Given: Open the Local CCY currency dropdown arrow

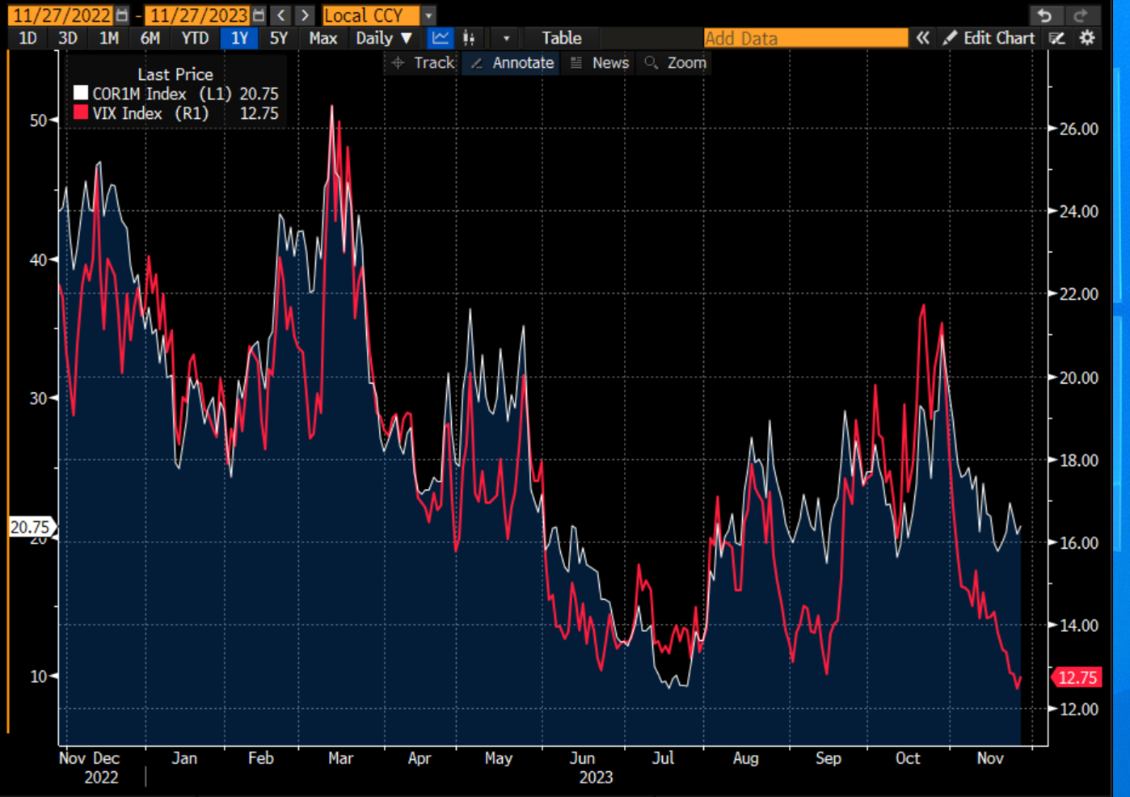Looking at the screenshot, I should pyautogui.click(x=428, y=15).
